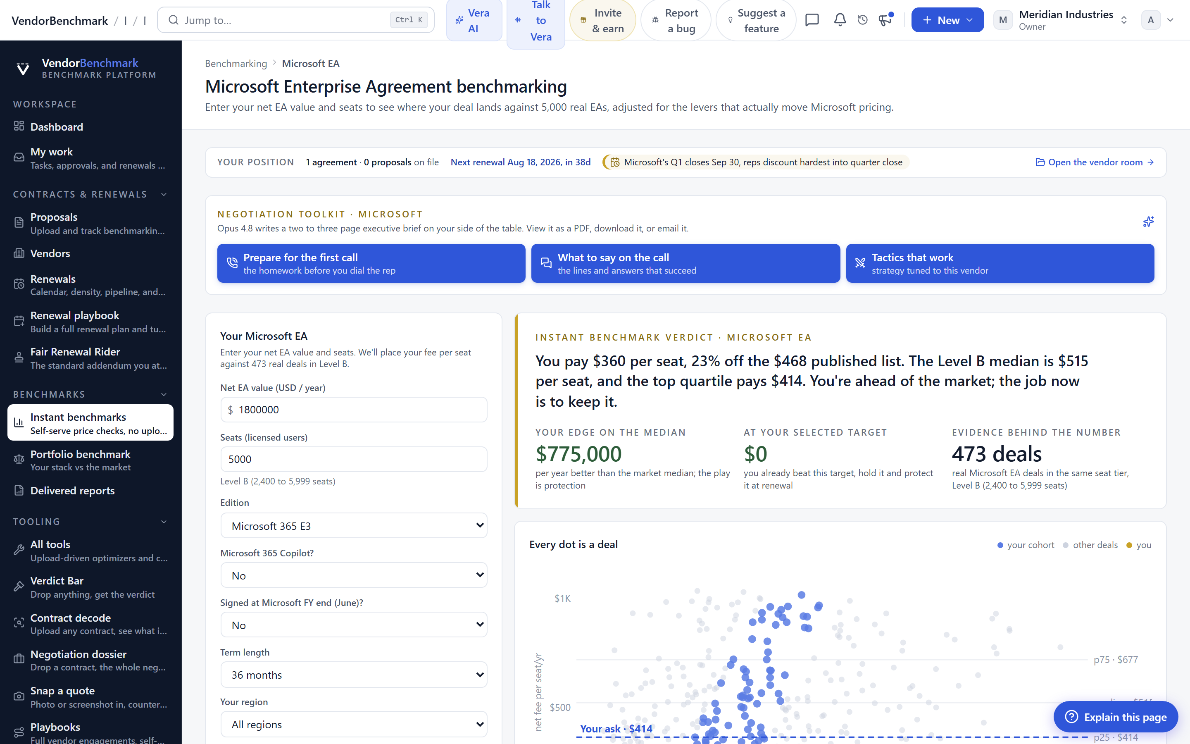This screenshot has height=744, width=1190.
Task: Collapse the Benchmarks sidebar section
Action: coord(164,394)
